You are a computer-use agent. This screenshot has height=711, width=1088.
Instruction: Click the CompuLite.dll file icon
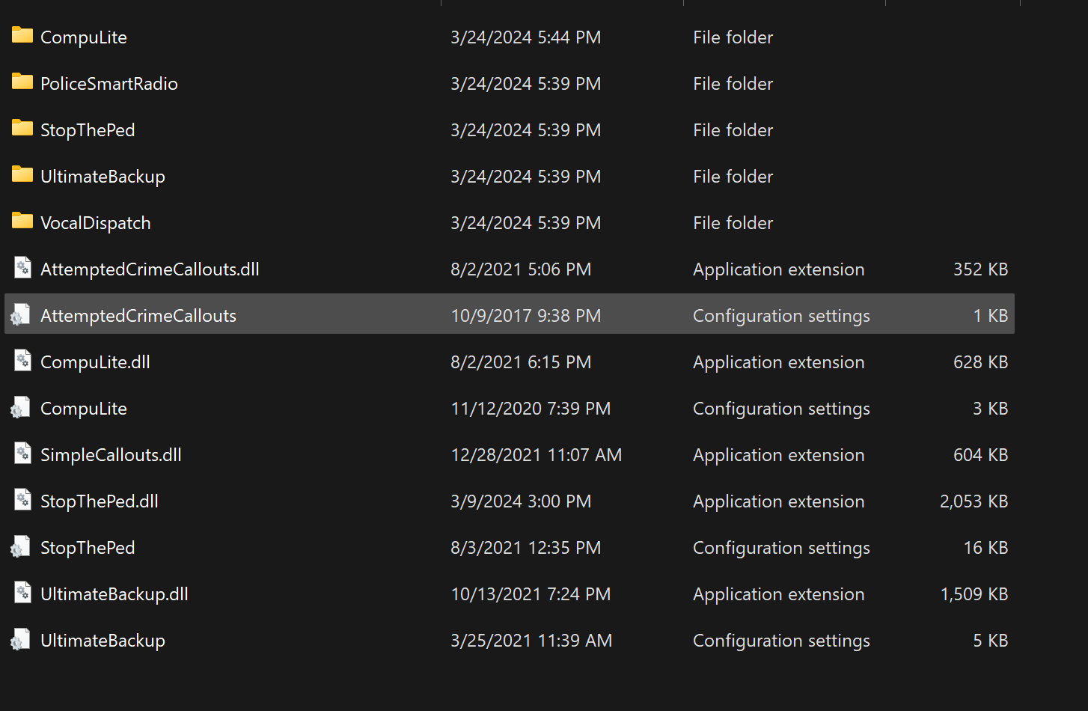tap(22, 361)
